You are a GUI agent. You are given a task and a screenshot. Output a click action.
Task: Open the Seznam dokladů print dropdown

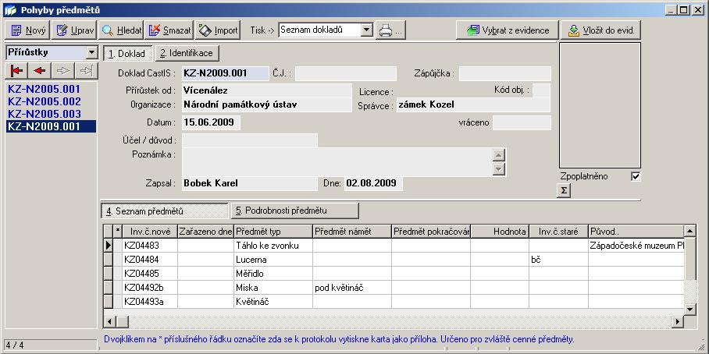pyautogui.click(x=367, y=30)
